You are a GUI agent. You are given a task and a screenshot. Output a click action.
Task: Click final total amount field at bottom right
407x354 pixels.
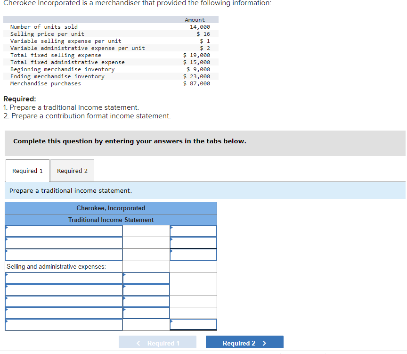pos(194,325)
